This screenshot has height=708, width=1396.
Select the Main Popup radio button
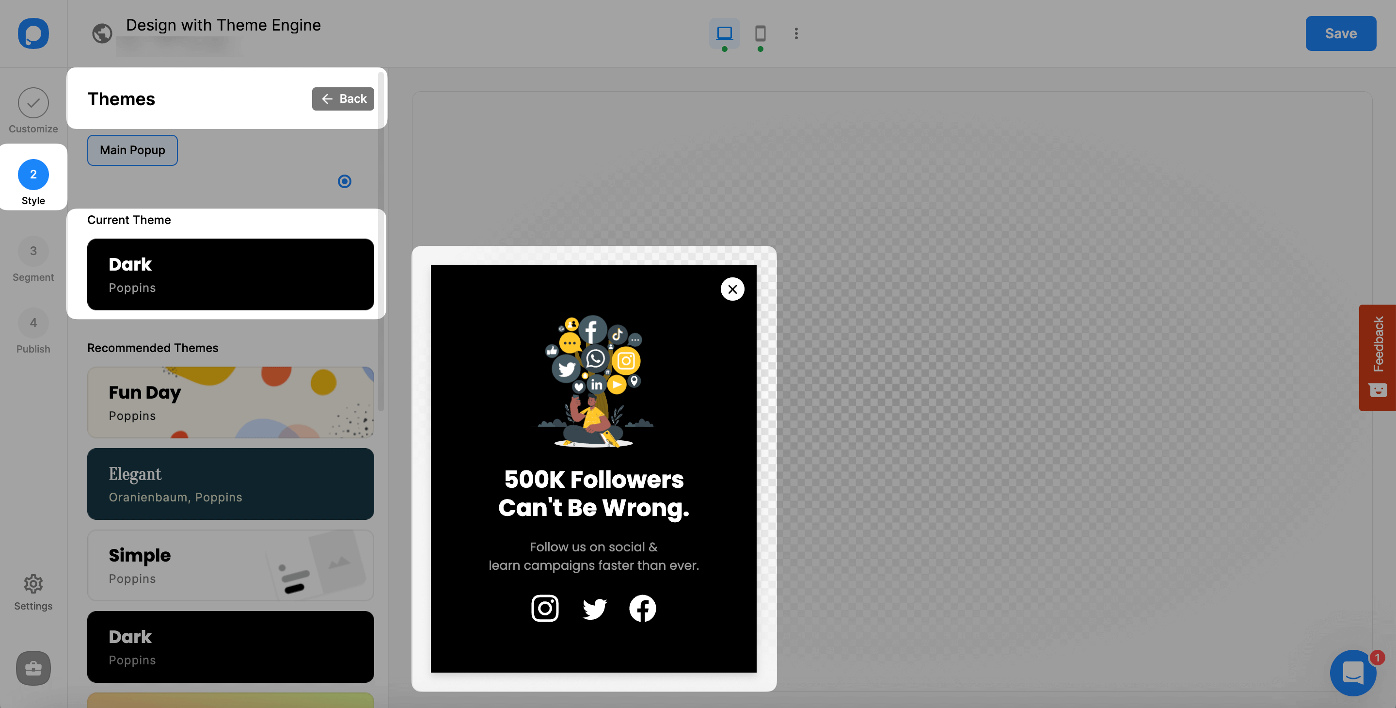[345, 181]
